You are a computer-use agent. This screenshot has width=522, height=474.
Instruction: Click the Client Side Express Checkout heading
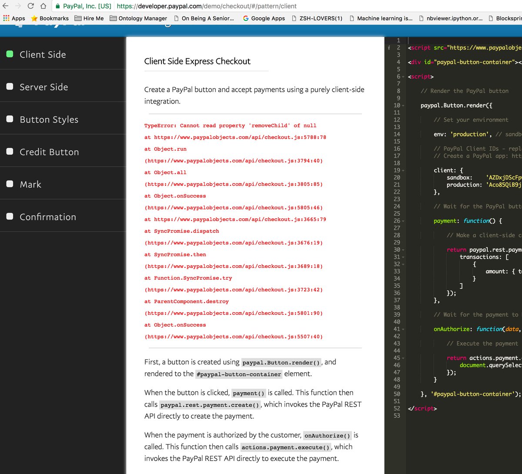(197, 61)
